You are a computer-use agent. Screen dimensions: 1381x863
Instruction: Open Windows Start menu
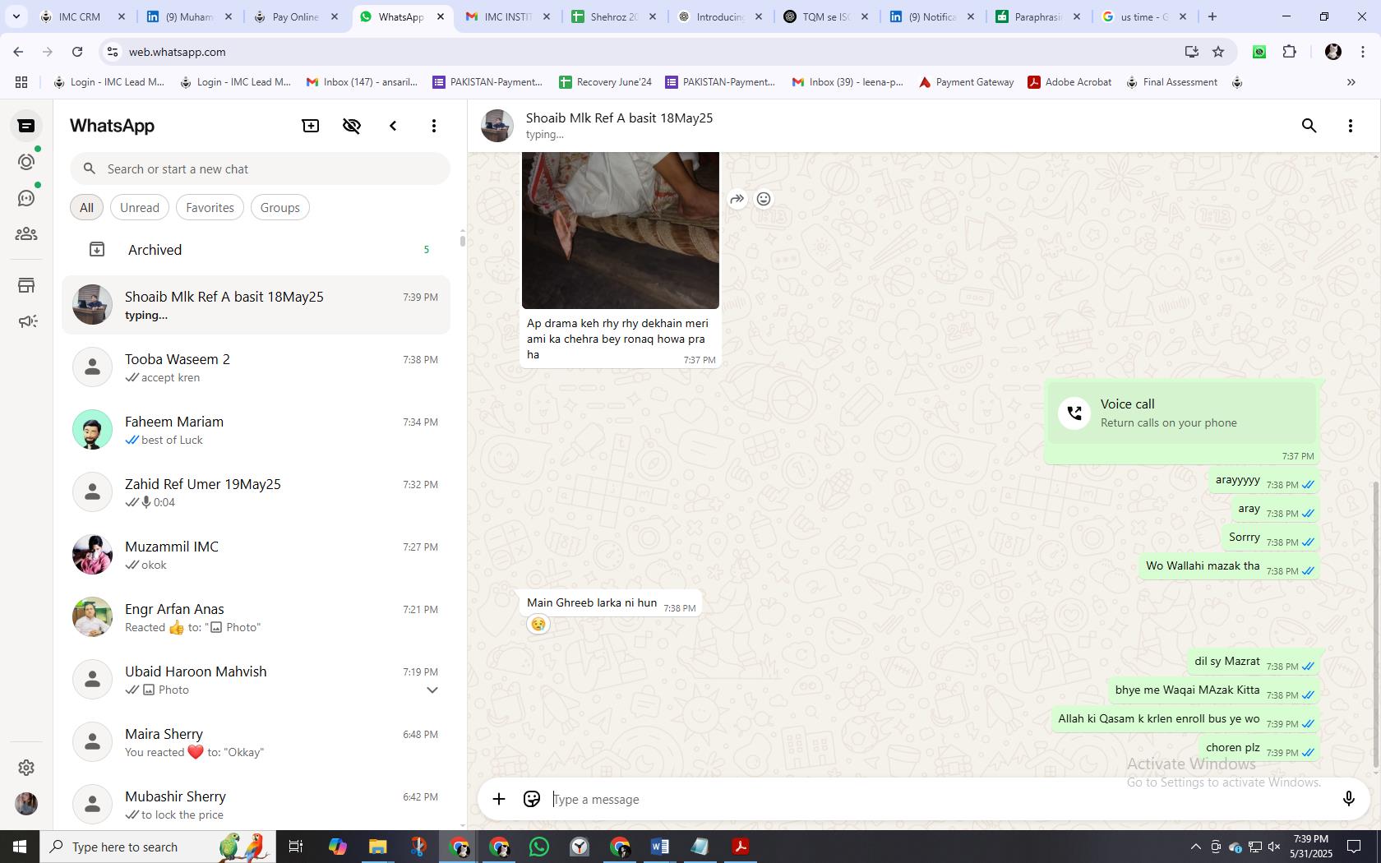pos(20,847)
